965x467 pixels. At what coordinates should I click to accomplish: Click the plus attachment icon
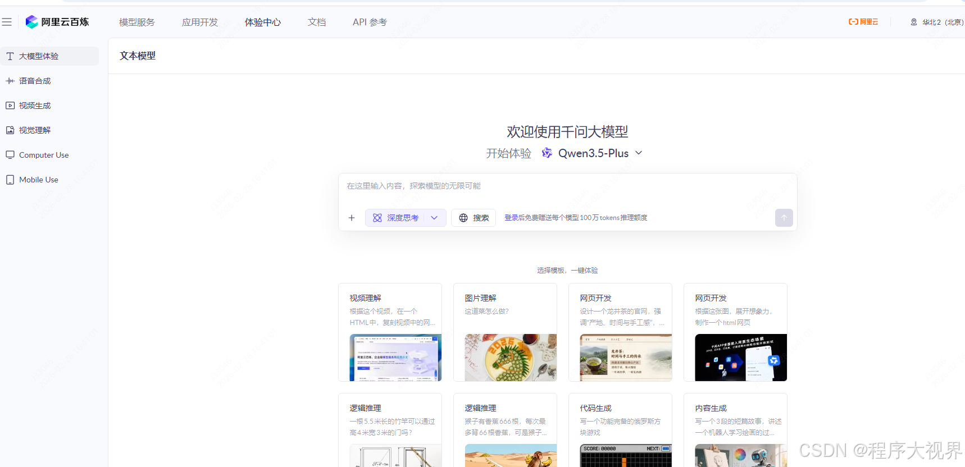coord(352,218)
